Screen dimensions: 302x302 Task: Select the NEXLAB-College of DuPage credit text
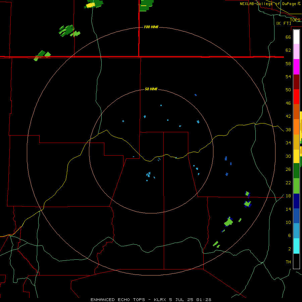pyautogui.click(x=270, y=4)
